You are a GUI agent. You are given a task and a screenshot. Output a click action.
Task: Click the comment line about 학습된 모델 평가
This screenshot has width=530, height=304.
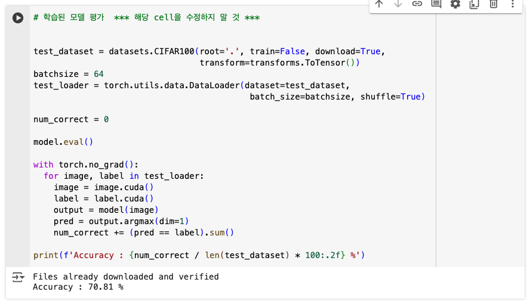click(146, 17)
